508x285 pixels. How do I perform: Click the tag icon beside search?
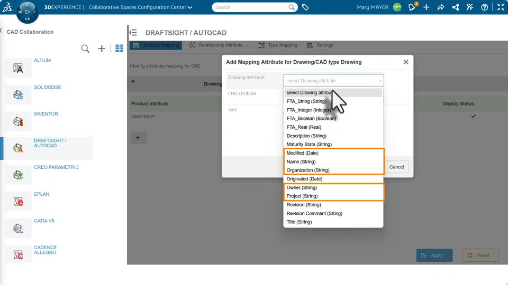click(305, 7)
